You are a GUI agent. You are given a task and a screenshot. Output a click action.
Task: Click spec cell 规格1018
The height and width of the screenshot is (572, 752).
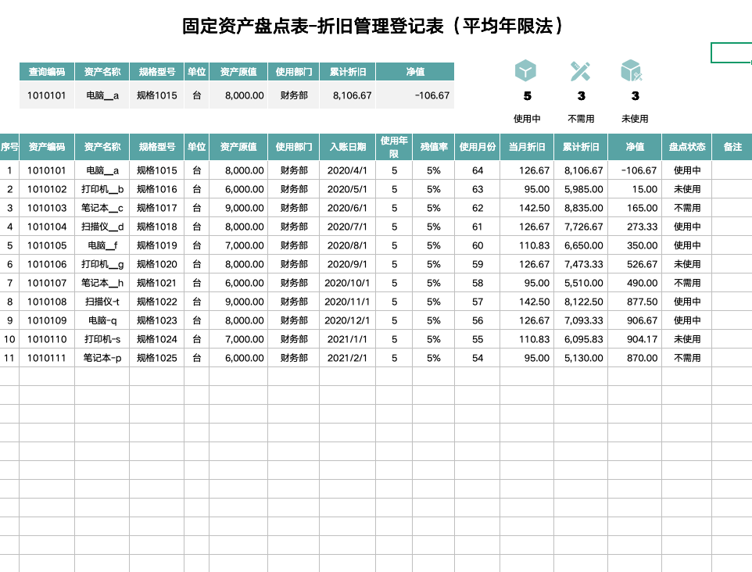[x=156, y=227]
